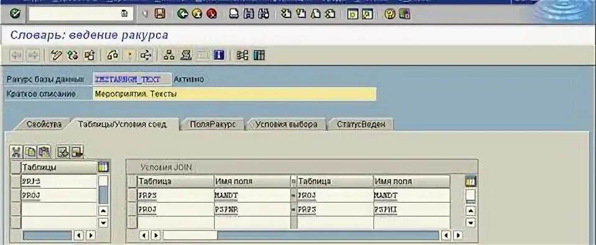Click the Таблицы list horizontal scrollbar bar

(x=47, y=236)
